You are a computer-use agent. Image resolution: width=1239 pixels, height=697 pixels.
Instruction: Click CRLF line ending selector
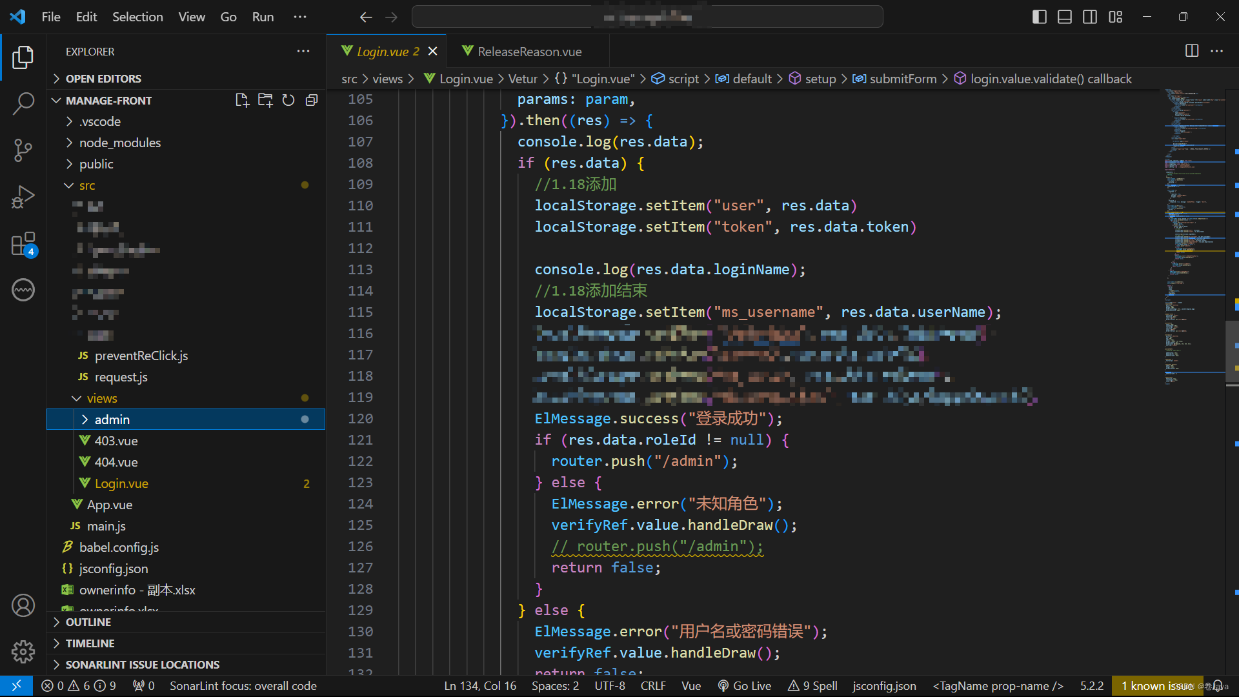pos(652,686)
